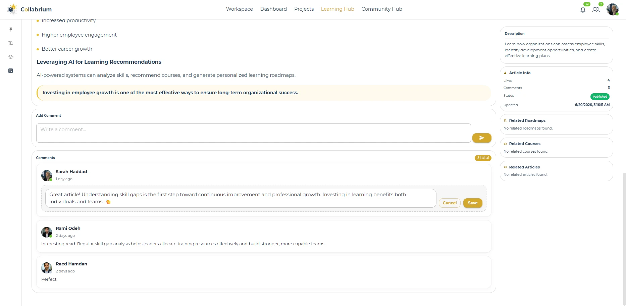Cancel editing Sarah Haddad's comment
The image size is (626, 306).
pos(450,203)
